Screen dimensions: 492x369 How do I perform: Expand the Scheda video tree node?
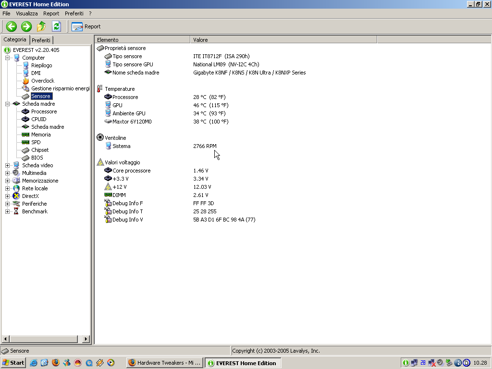tap(7, 165)
